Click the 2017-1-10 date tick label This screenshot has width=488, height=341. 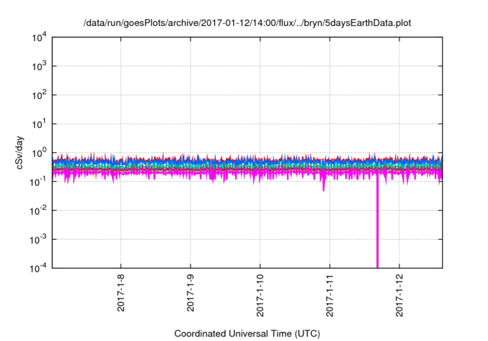click(x=260, y=295)
